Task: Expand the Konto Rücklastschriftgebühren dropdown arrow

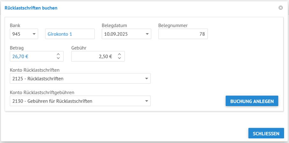Action: coord(146,101)
